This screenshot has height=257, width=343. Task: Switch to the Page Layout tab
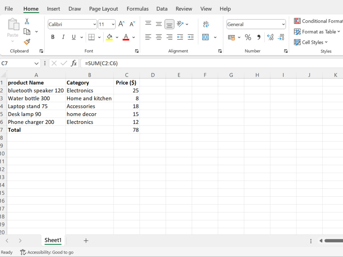click(x=104, y=9)
